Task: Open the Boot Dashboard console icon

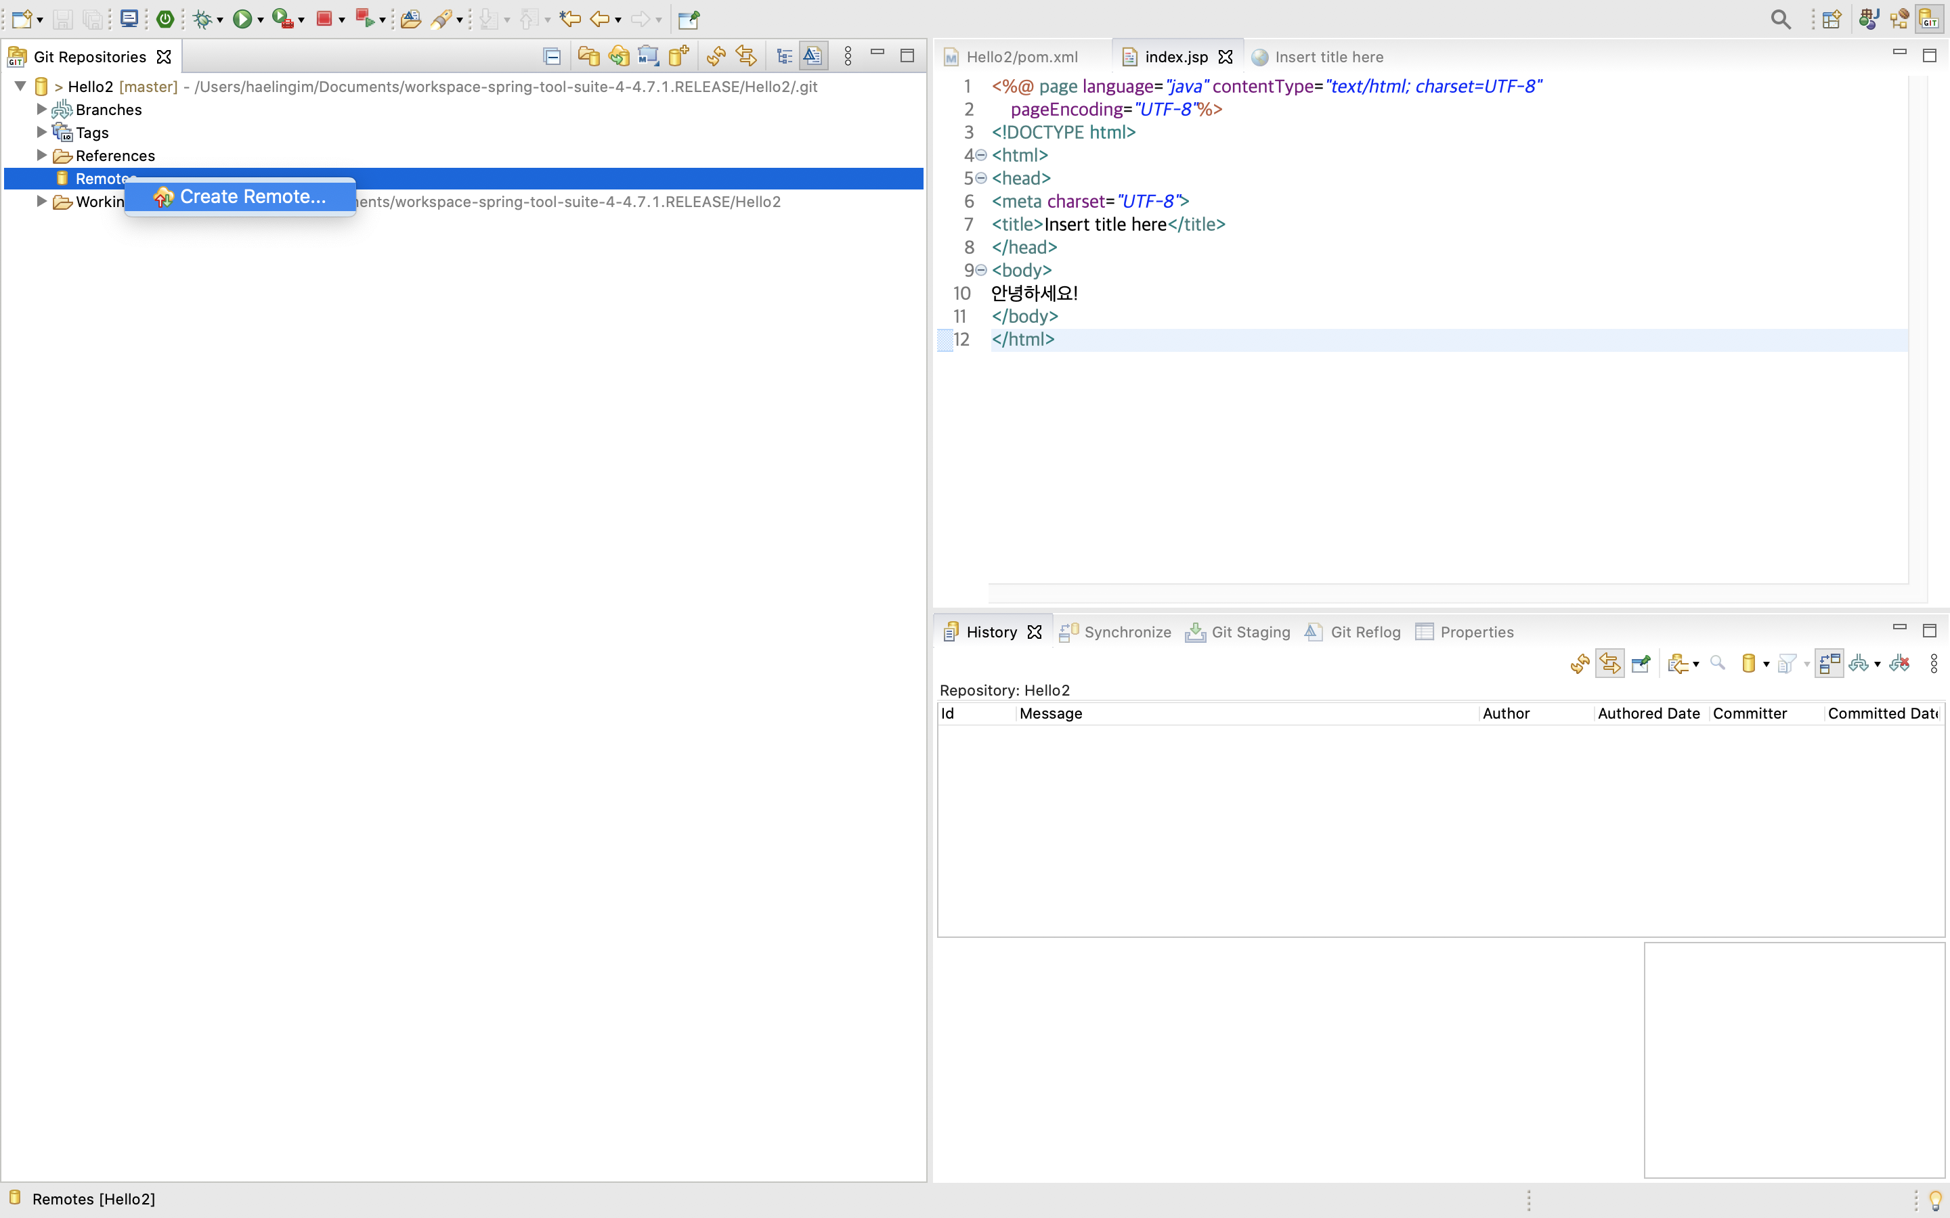Action: tap(129, 18)
